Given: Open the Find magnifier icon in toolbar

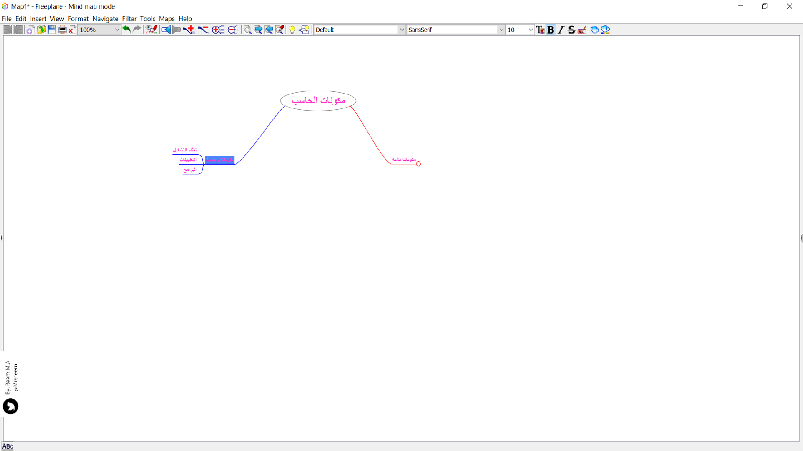Looking at the screenshot, I should [x=247, y=30].
